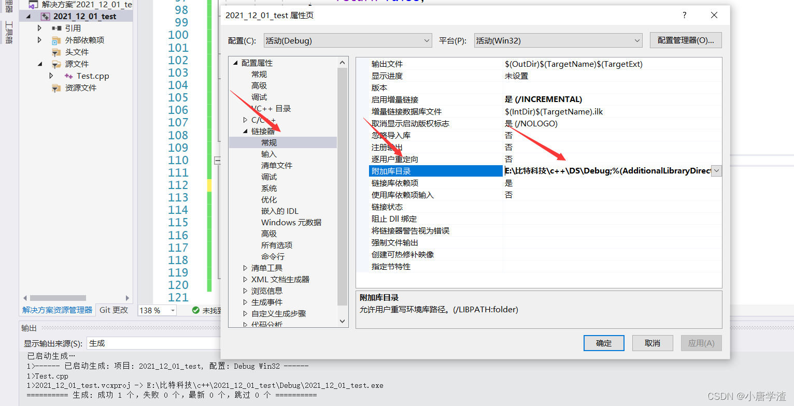Open the 工具箱 side tab
The image size is (794, 406).
pyautogui.click(x=8, y=32)
